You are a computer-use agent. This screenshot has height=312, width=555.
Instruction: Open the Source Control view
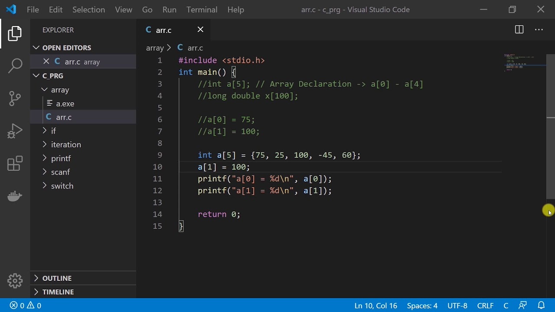click(x=15, y=98)
